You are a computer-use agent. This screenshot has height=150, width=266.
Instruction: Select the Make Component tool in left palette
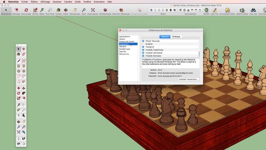pos(24,49)
